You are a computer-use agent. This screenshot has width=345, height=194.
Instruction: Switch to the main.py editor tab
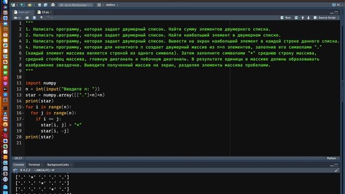23,12
